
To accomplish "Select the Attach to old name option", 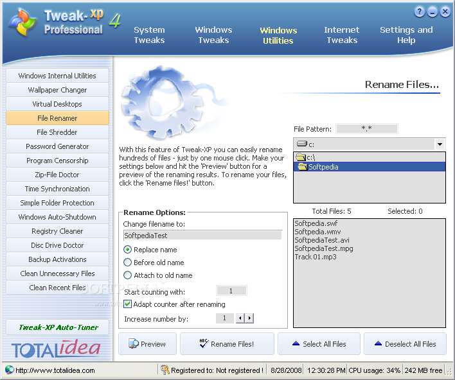I will (127, 275).
